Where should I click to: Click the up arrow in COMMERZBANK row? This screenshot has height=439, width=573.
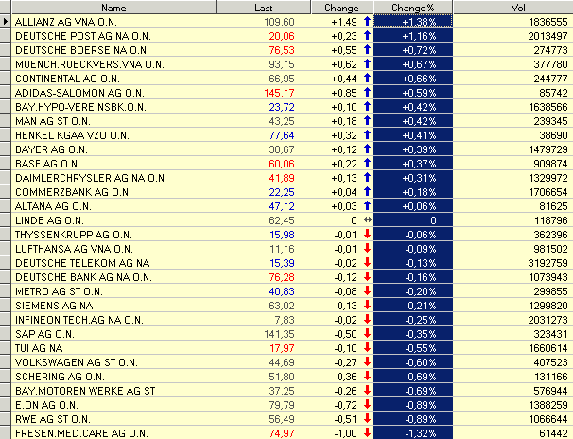(367, 192)
